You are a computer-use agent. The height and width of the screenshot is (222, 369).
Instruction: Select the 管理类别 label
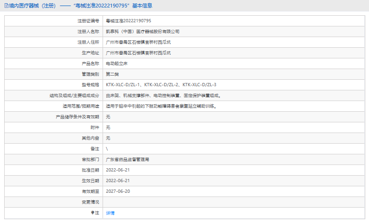tap(91, 74)
